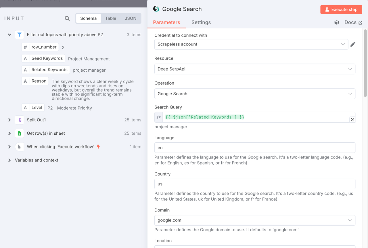
Task: Open the Docs link
Action: tap(353, 22)
